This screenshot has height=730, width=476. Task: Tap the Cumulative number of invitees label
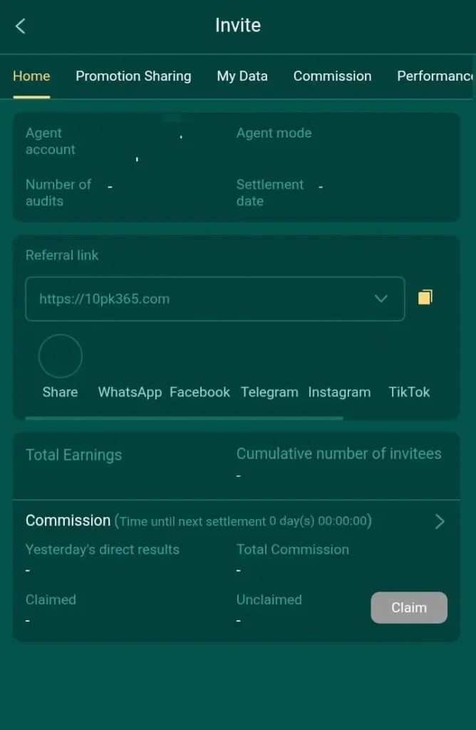click(338, 453)
